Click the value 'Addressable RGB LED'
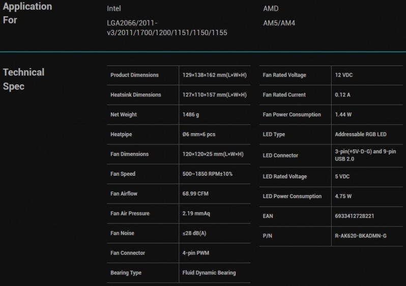This screenshot has width=406, height=286. (360, 134)
